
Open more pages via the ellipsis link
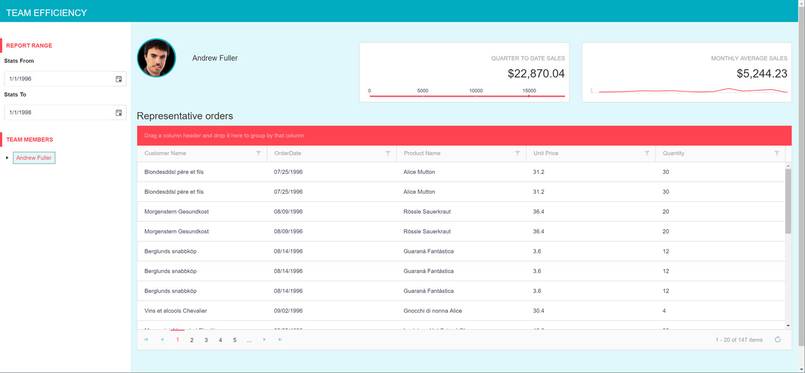(x=249, y=340)
